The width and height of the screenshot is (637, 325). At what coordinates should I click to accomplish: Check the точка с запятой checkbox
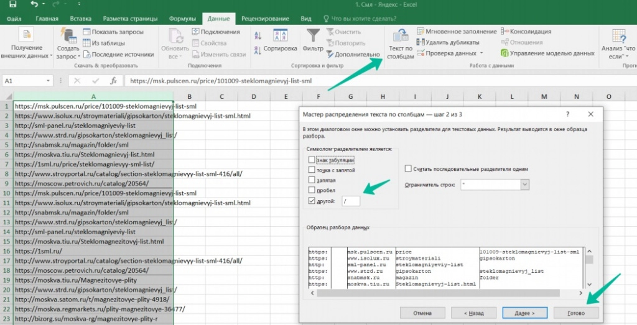click(x=312, y=170)
